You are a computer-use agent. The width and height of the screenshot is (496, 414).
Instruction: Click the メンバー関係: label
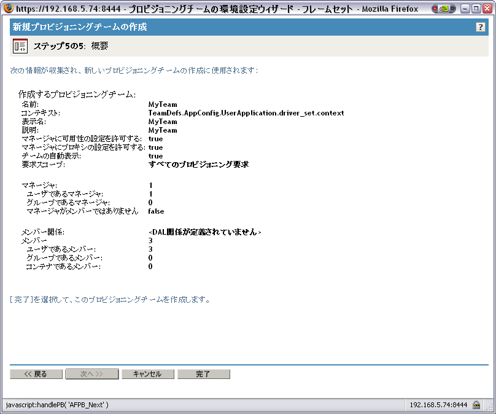pos(43,232)
